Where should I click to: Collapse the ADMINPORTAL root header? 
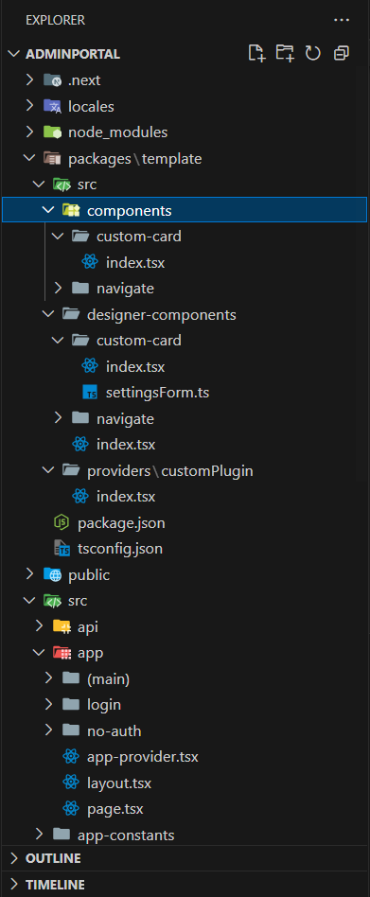[x=73, y=54]
